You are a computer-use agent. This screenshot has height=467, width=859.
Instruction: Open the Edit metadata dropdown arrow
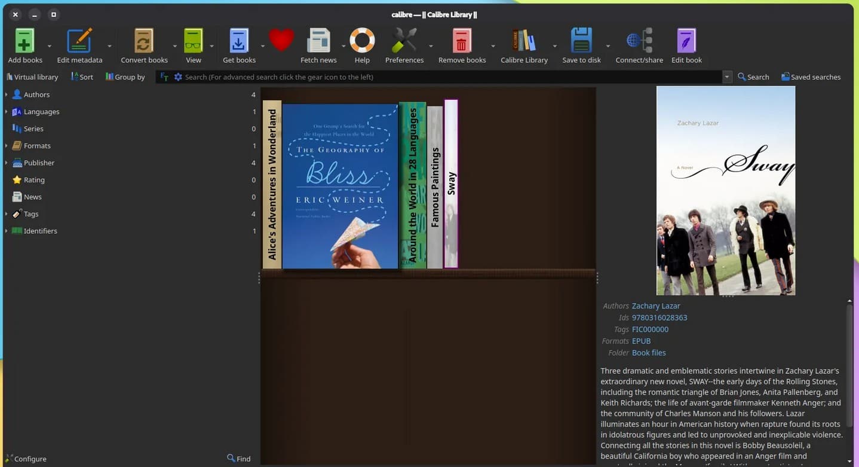click(x=109, y=45)
